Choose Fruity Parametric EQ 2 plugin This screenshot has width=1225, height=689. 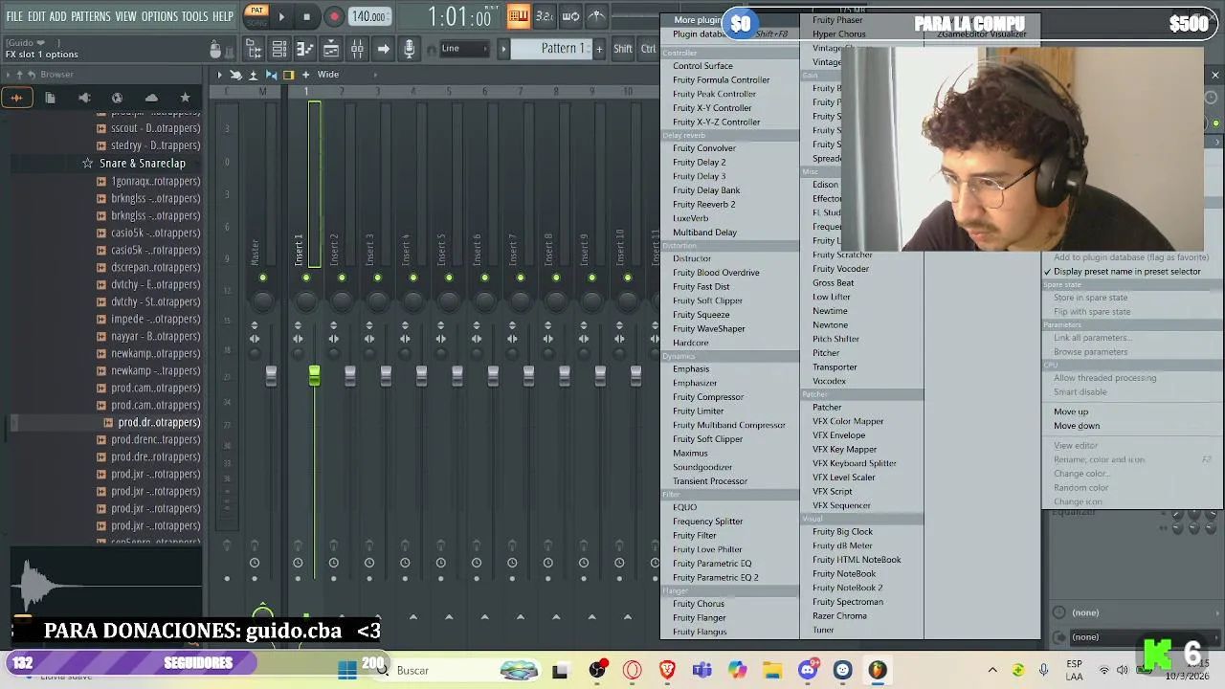pyautogui.click(x=715, y=578)
